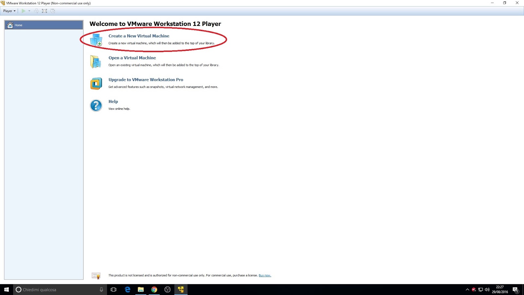Screen dimensions: 524x295
Task: Click the "This product is not licensed" notice text
Action: pos(183,275)
